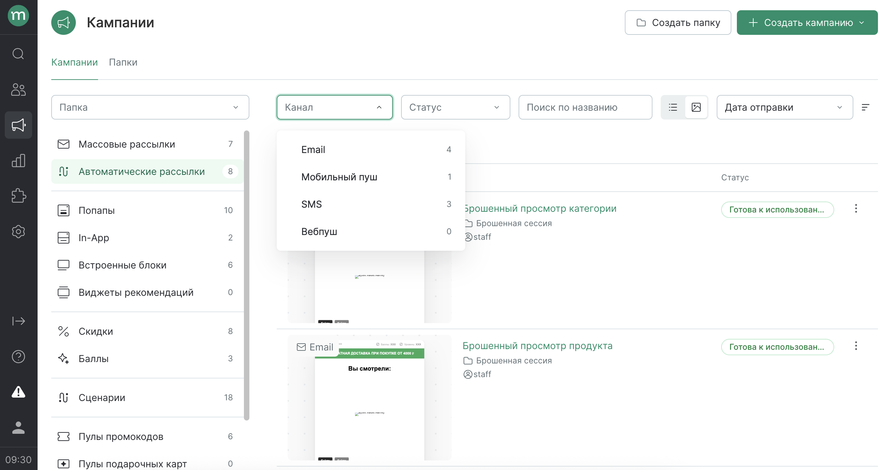Select Автоматические рассылки category
Image resolution: width=880 pixels, height=470 pixels.
pos(148,171)
